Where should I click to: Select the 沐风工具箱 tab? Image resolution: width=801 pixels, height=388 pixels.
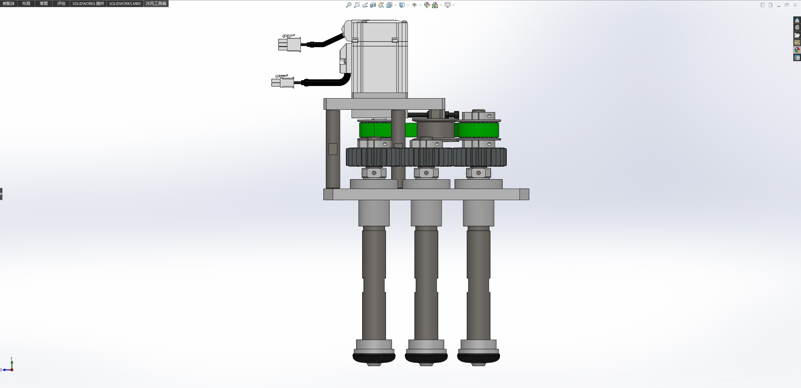[156, 3]
